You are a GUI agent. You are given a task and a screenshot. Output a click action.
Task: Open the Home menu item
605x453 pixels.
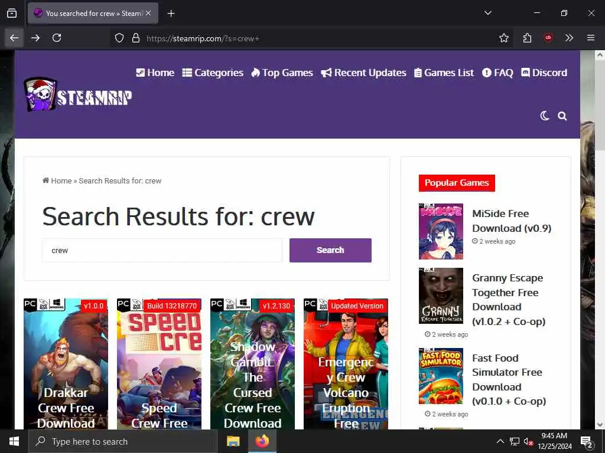155,73
